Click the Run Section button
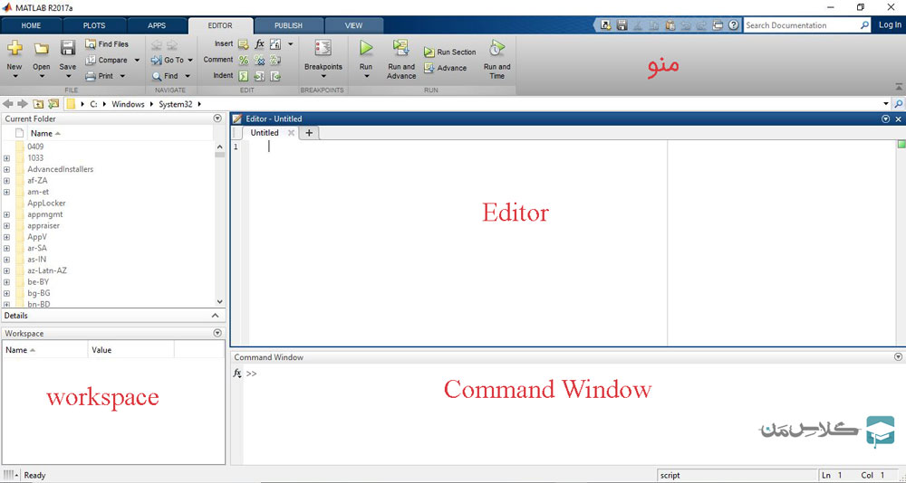 [x=449, y=52]
